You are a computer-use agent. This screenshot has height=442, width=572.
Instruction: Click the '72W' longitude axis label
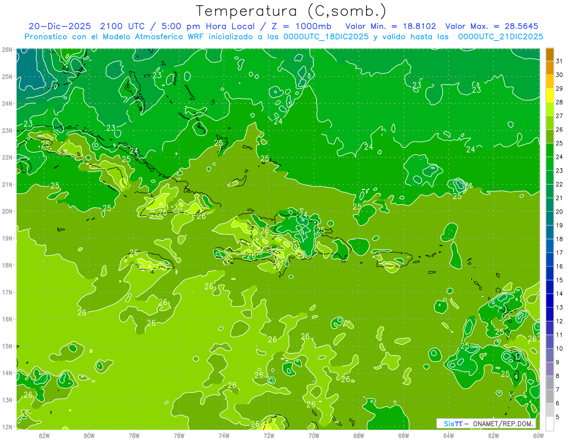click(x=269, y=436)
